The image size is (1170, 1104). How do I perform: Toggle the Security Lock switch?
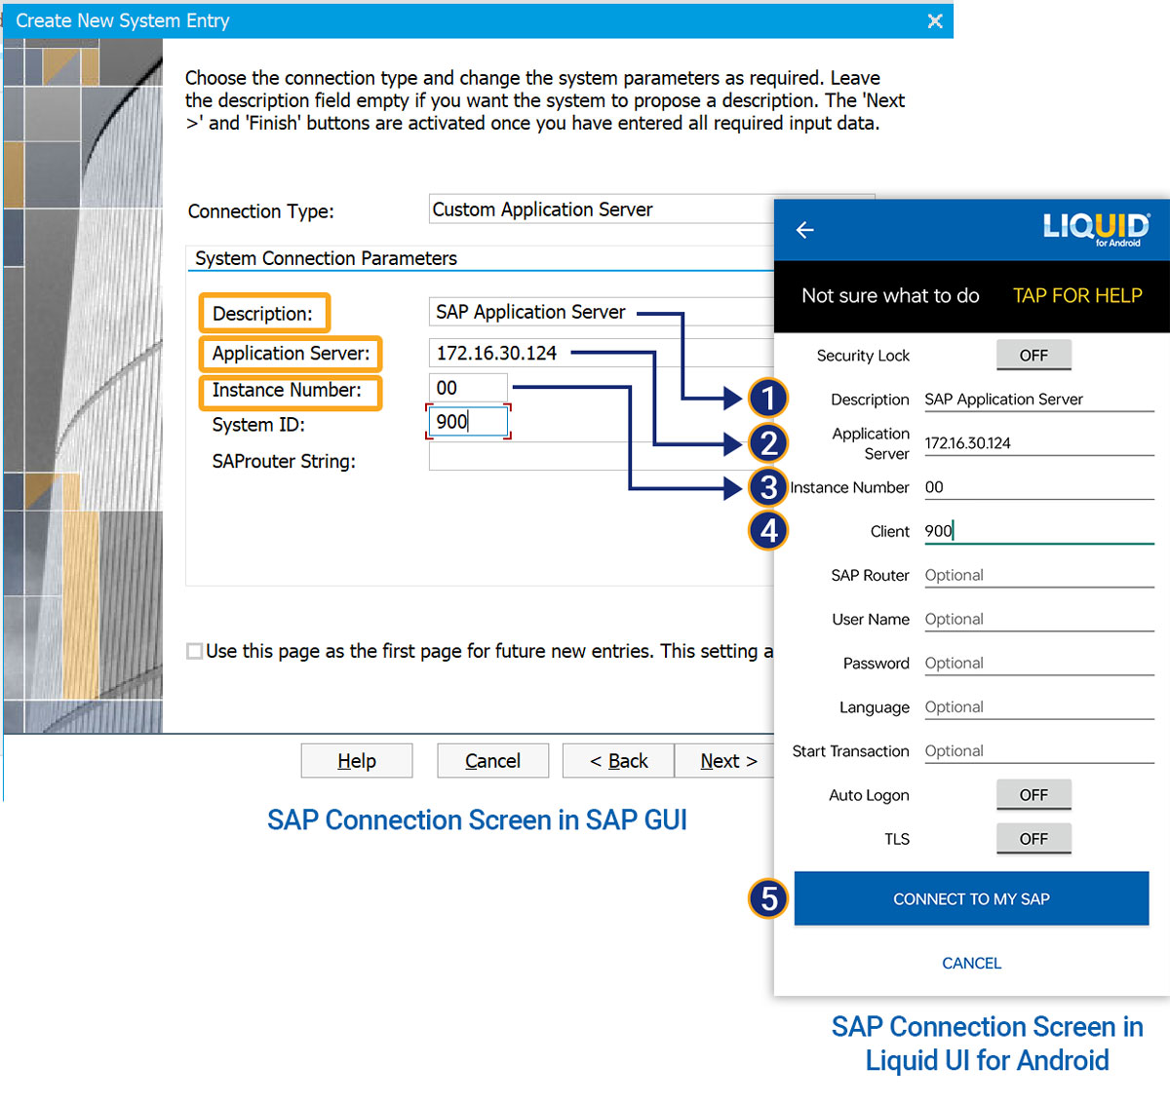point(1033,356)
